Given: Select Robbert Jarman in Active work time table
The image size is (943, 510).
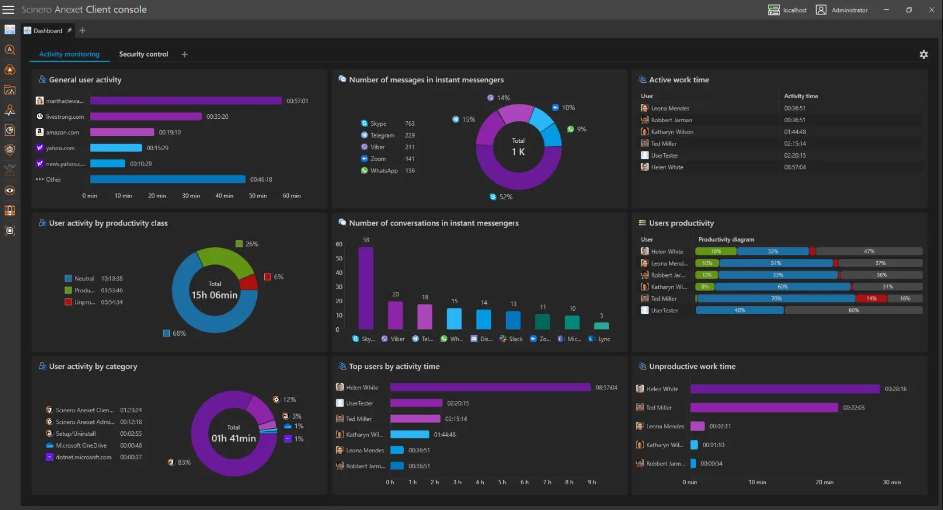Looking at the screenshot, I should 671,120.
